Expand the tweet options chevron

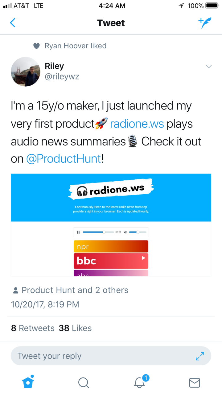[209, 67]
